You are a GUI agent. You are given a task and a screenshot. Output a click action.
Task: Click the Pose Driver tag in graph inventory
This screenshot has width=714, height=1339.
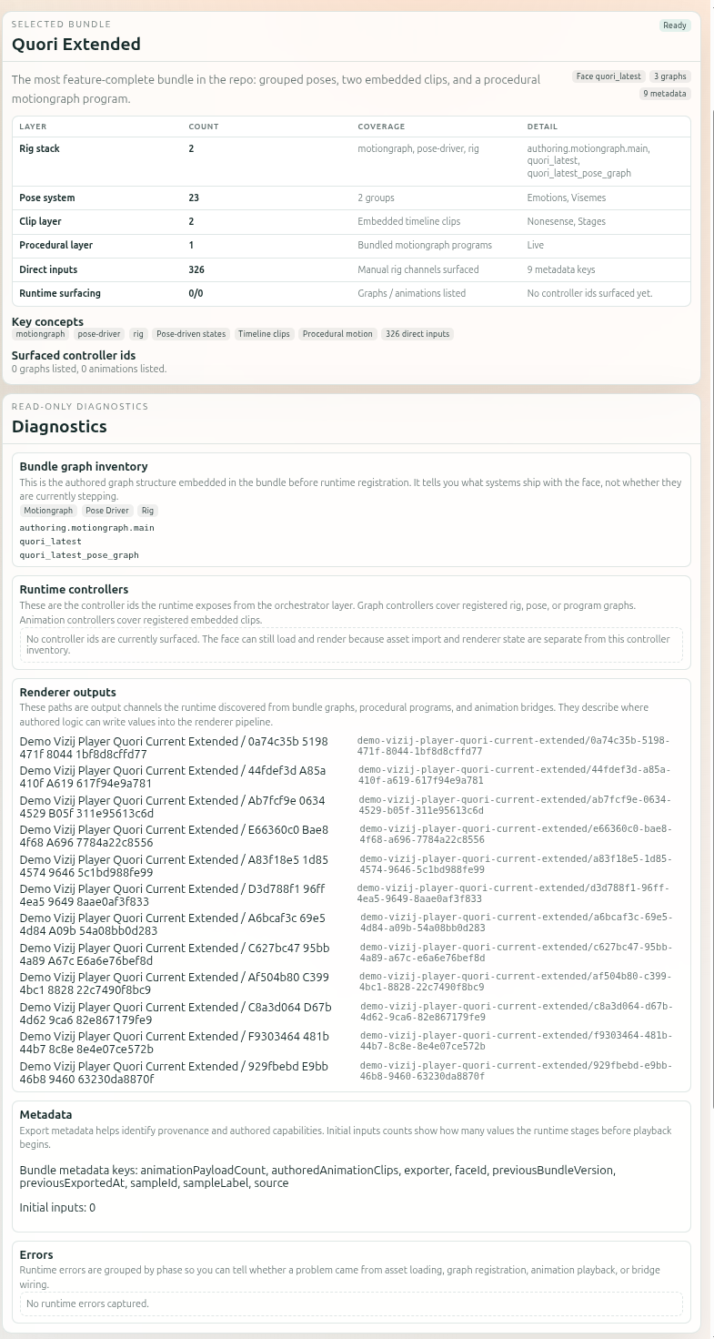click(x=106, y=511)
